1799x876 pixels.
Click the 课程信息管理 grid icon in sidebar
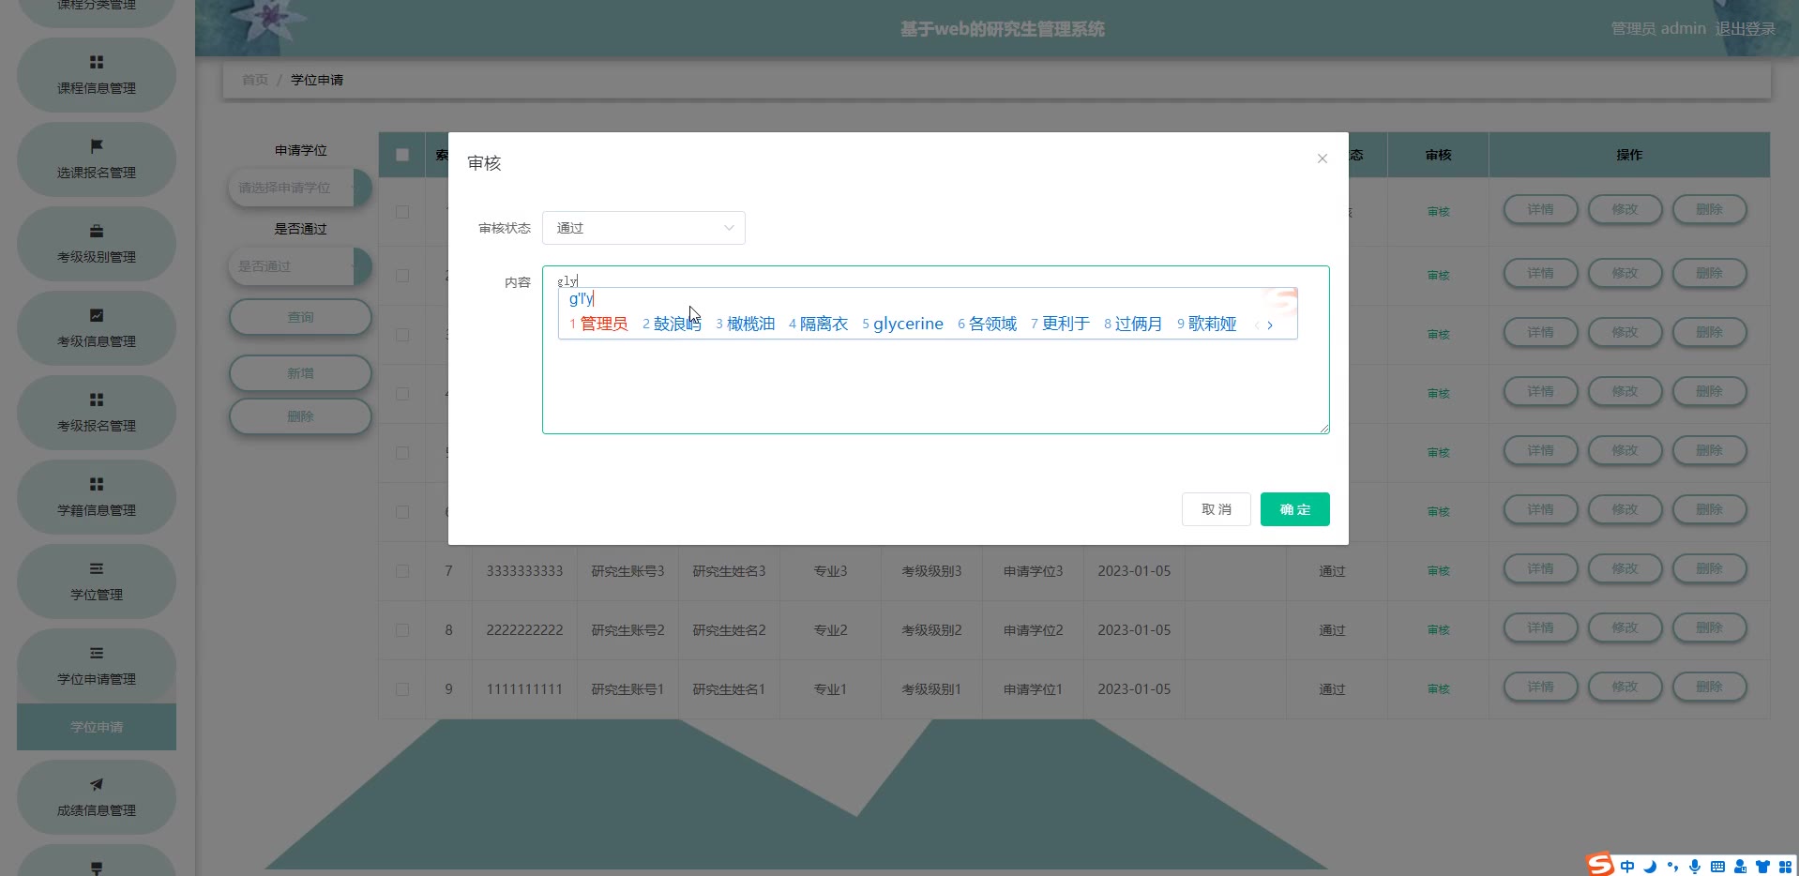coord(97,63)
